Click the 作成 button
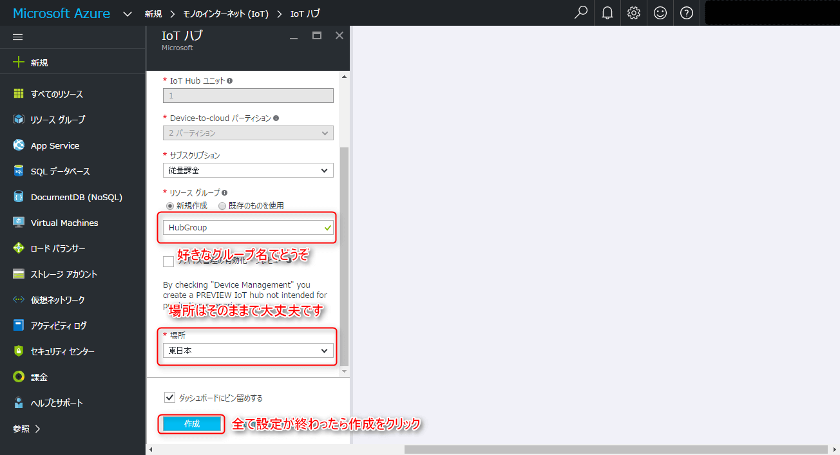This screenshot has height=455, width=840. pyautogui.click(x=191, y=424)
